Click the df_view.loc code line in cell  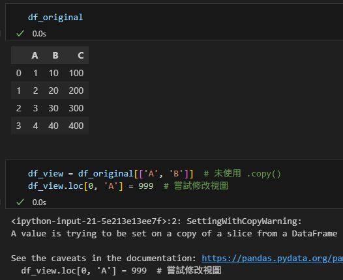tap(128, 186)
